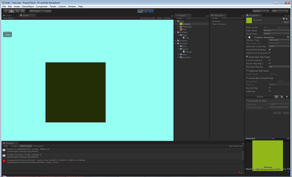Click the help book icon in Inspector header

click(284, 19)
